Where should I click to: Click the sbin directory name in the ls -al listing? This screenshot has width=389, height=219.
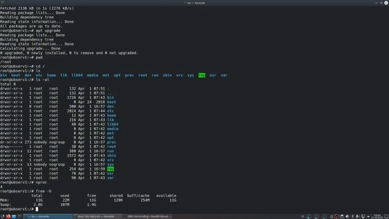pyautogui.click(x=111, y=156)
